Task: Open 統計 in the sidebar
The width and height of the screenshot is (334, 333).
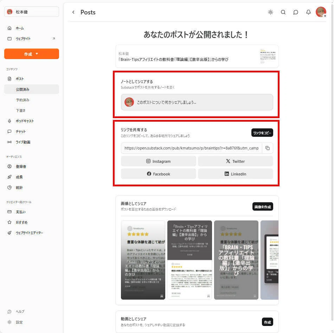Action: 32,187
